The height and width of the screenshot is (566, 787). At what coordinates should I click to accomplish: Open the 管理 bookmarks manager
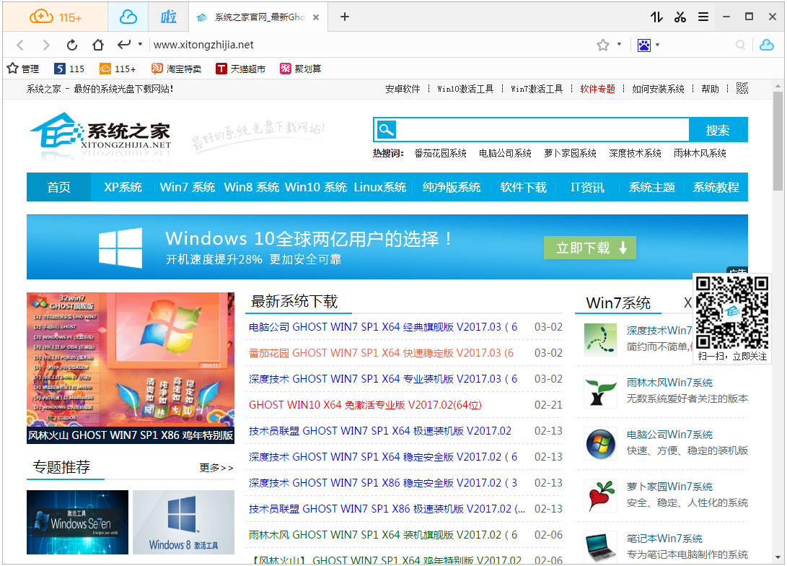(23, 69)
